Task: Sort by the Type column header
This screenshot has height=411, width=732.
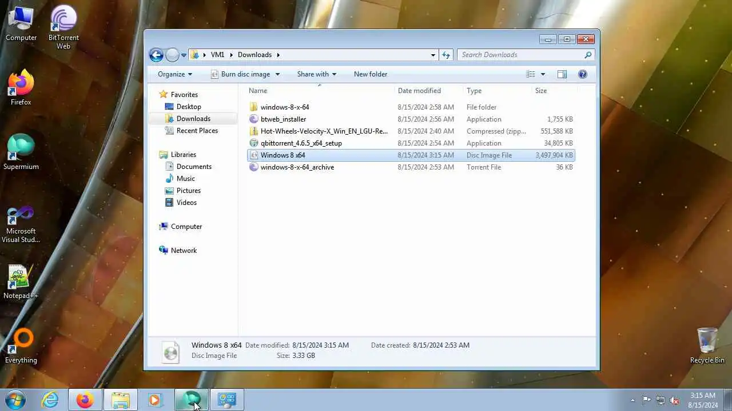Action: coord(498,91)
